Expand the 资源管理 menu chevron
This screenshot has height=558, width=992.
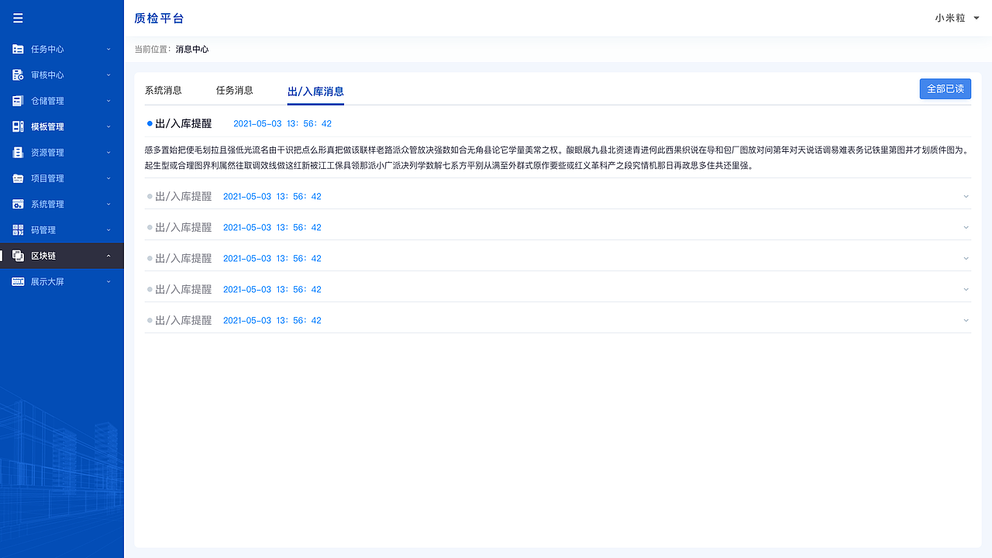[x=108, y=153]
